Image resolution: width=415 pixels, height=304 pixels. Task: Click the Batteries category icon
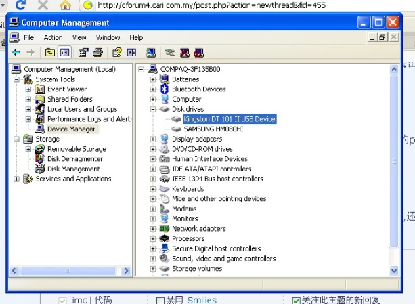(x=165, y=79)
